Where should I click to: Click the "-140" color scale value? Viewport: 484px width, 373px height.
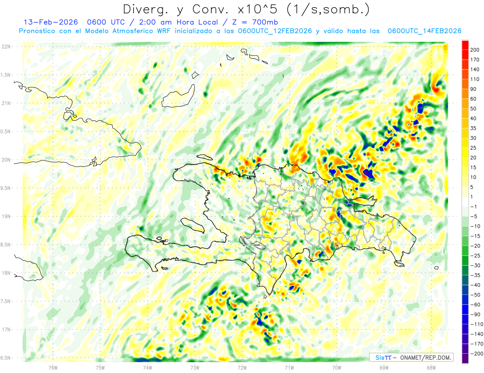[477, 334]
